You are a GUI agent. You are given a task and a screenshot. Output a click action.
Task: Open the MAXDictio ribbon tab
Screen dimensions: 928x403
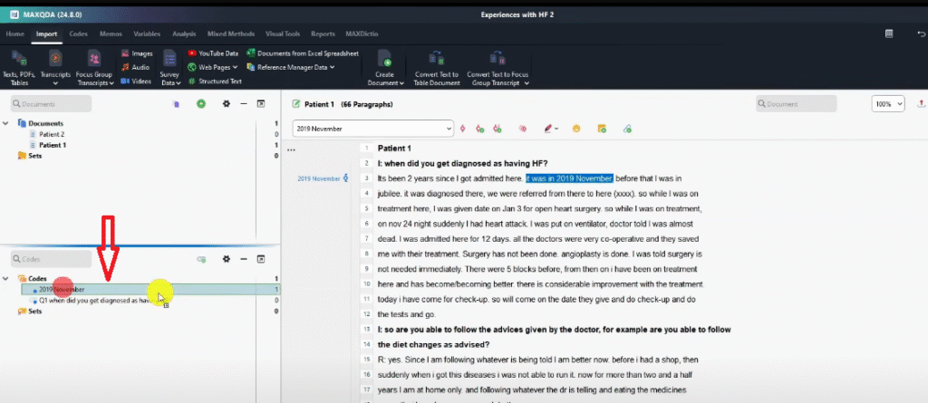tap(362, 34)
